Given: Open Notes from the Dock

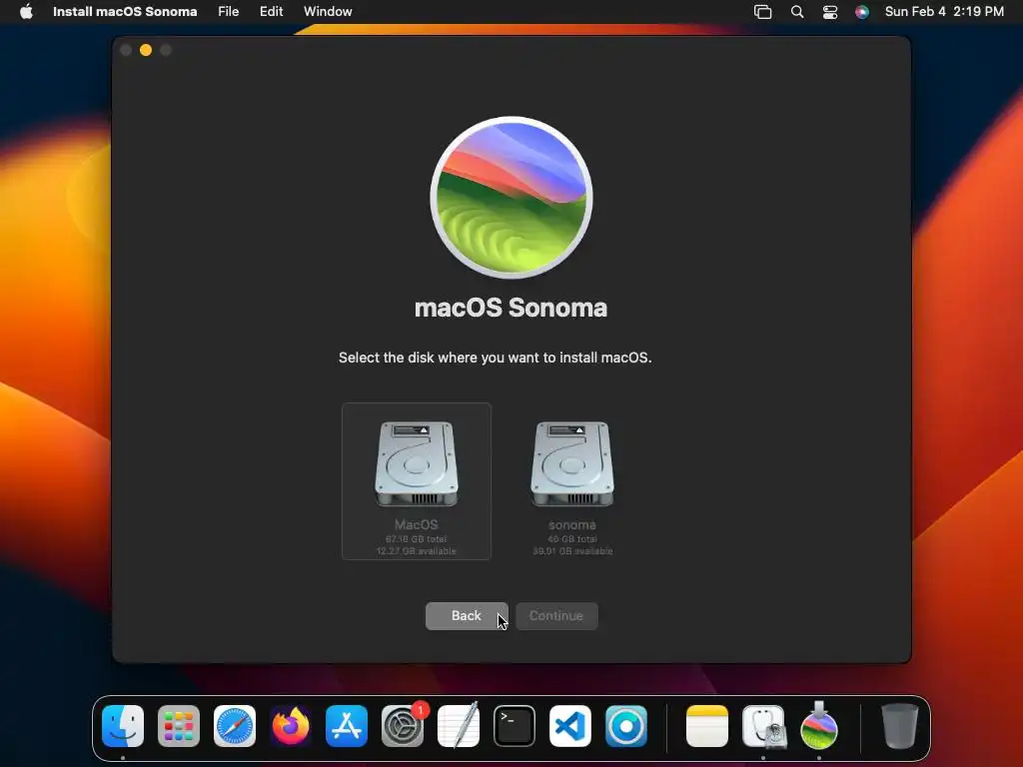Looking at the screenshot, I should point(707,726).
